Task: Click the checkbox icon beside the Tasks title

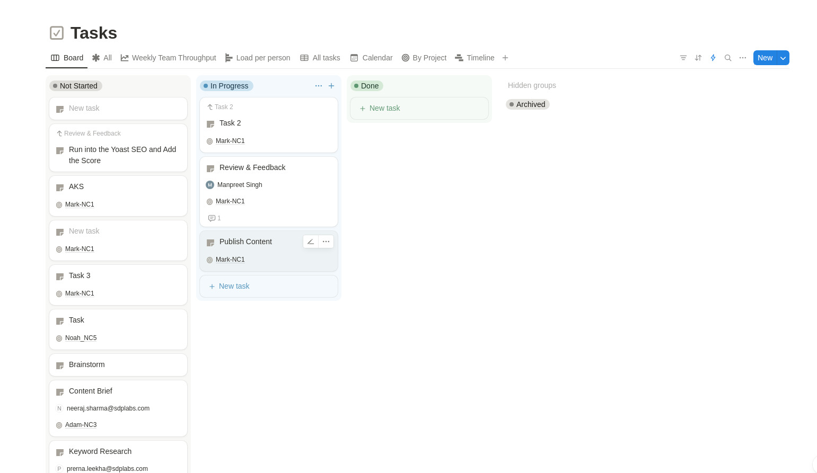Action: coord(56,32)
